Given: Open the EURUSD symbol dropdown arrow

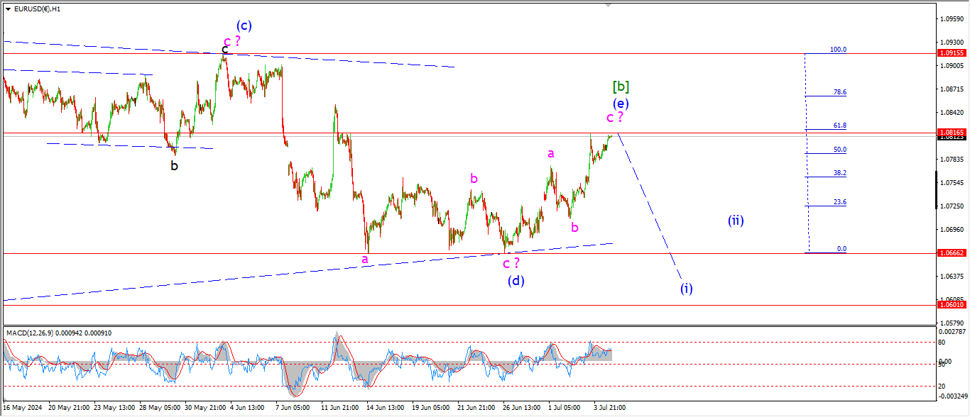Looking at the screenshot, I should pos(8,9).
